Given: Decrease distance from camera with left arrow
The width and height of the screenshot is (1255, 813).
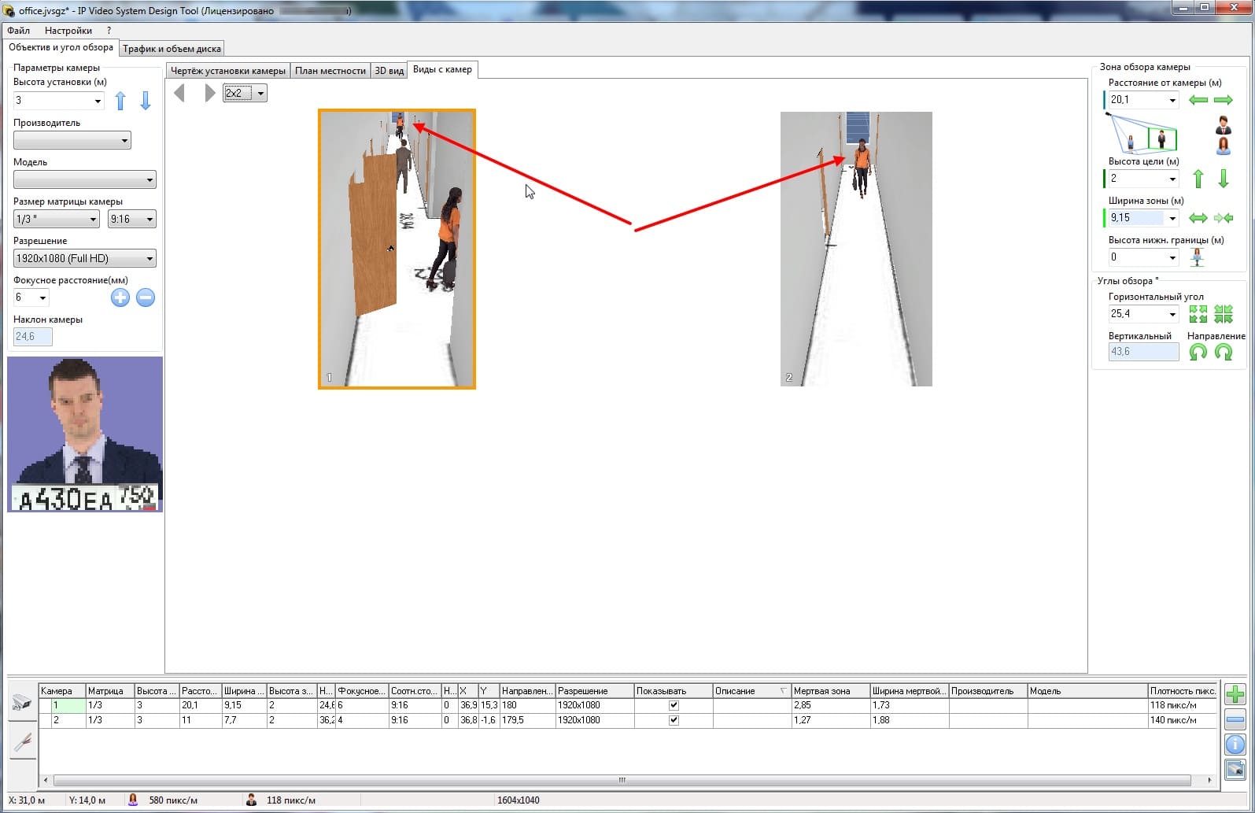Looking at the screenshot, I should (1198, 100).
